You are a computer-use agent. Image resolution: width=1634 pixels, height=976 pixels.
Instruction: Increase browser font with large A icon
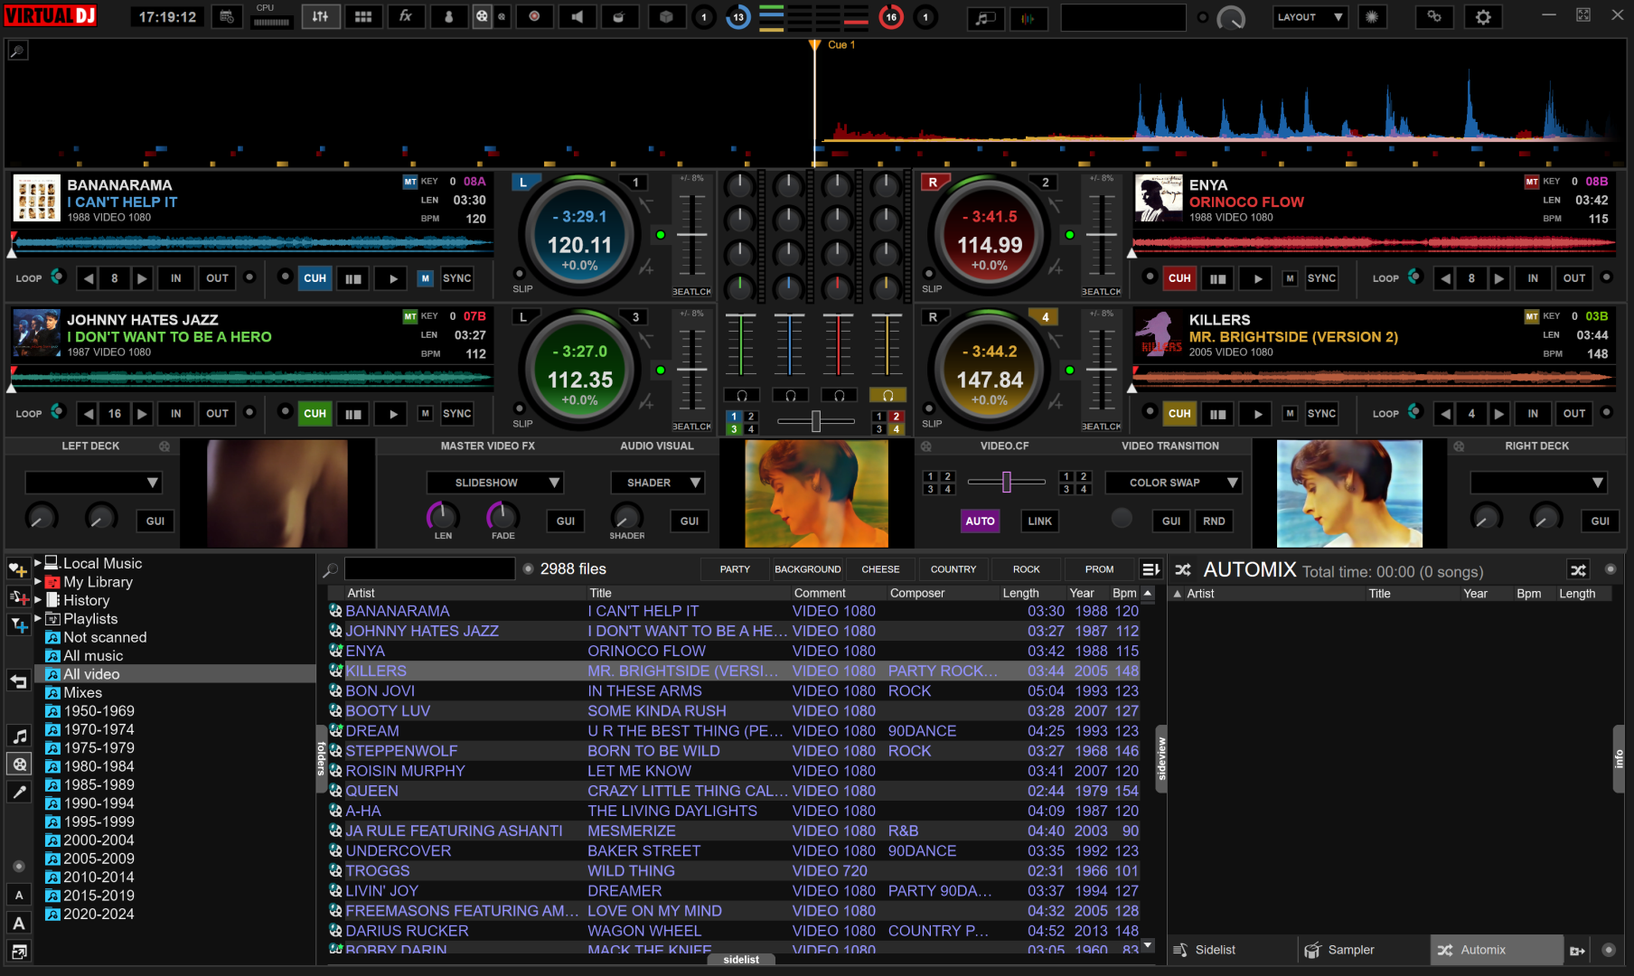point(19,923)
